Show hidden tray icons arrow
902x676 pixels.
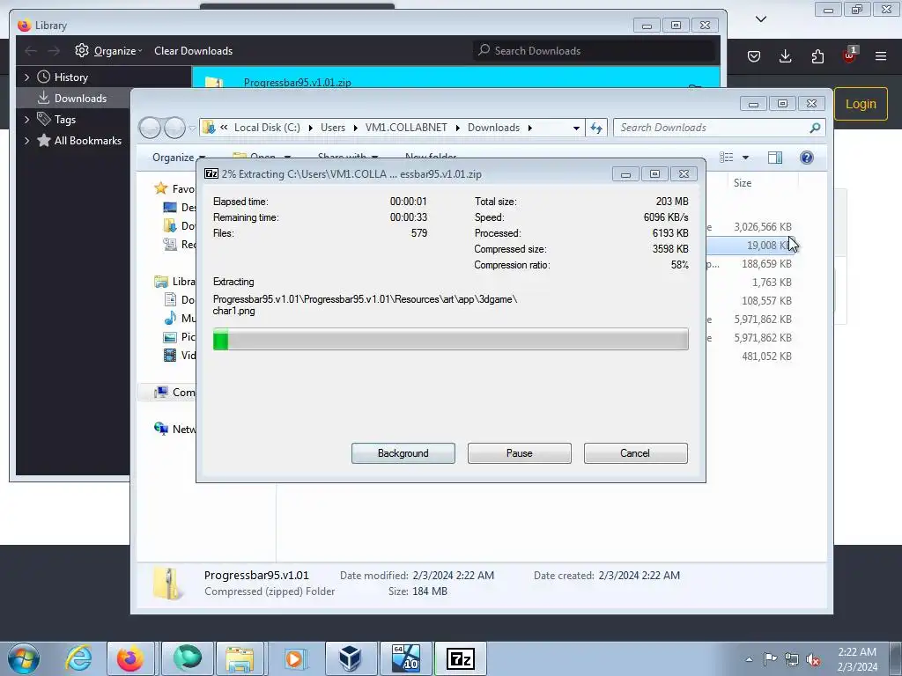tap(749, 659)
